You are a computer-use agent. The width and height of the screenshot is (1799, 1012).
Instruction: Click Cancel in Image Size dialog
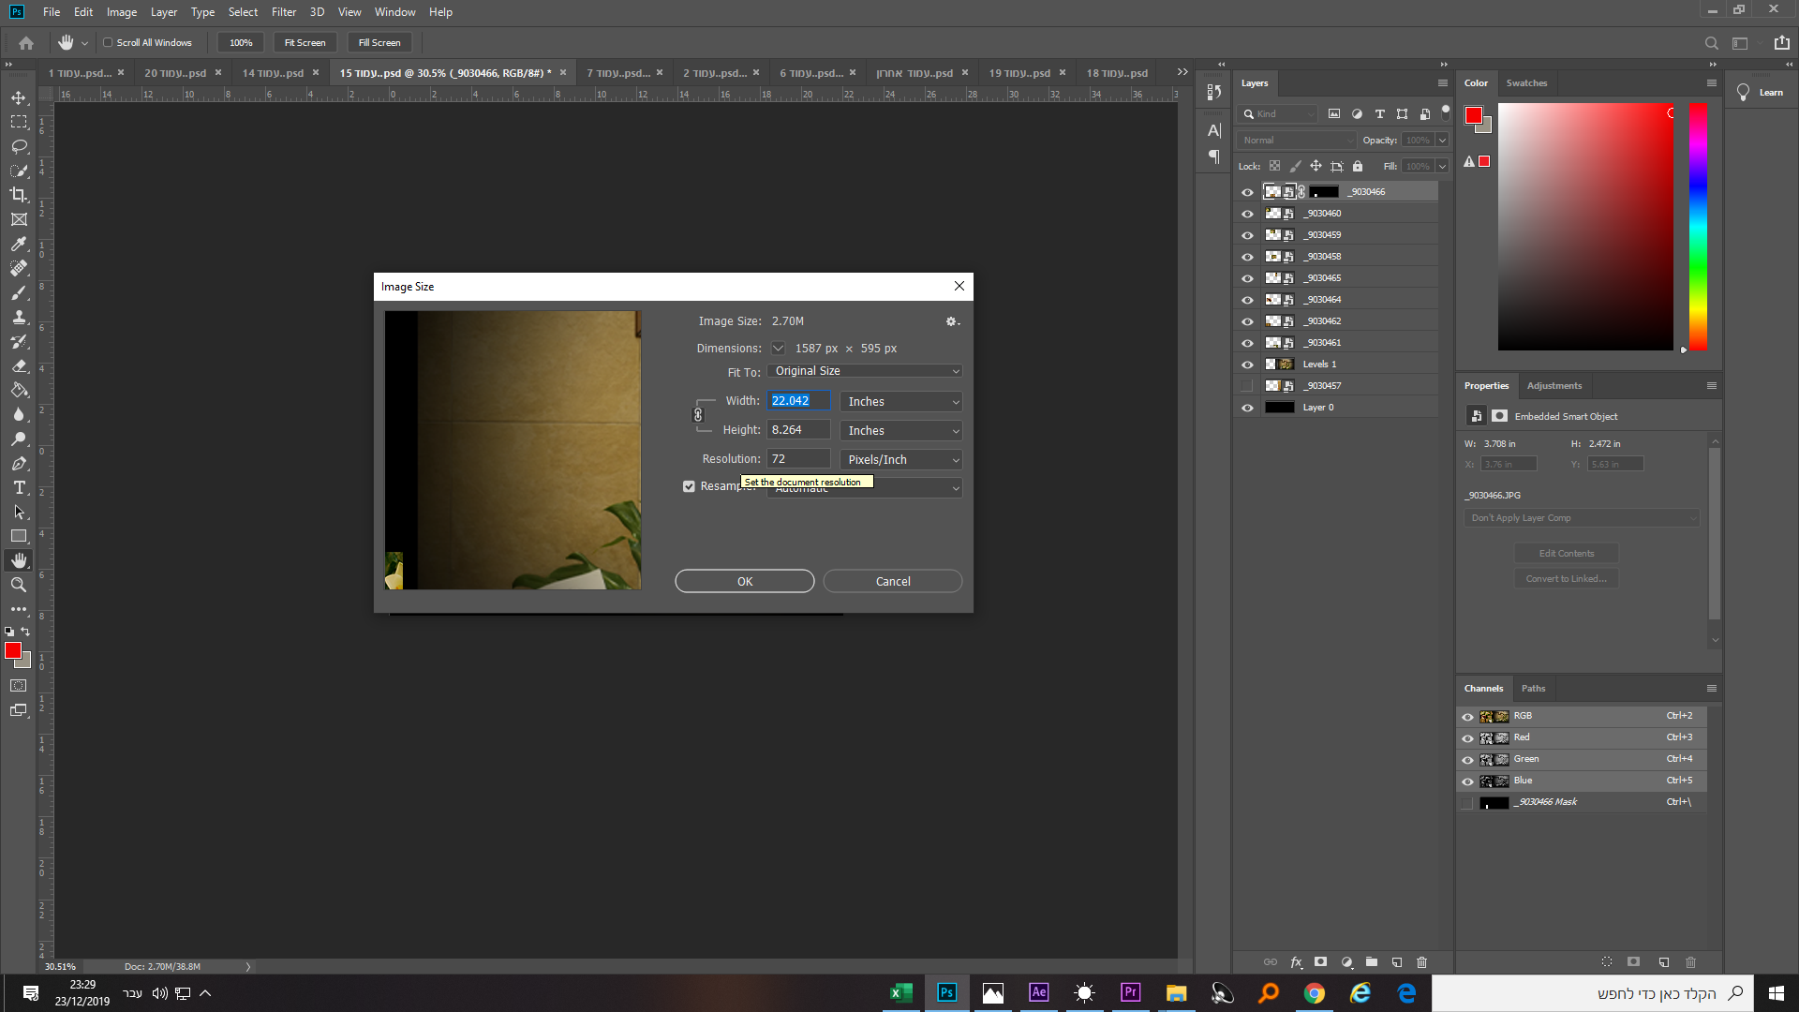892,581
